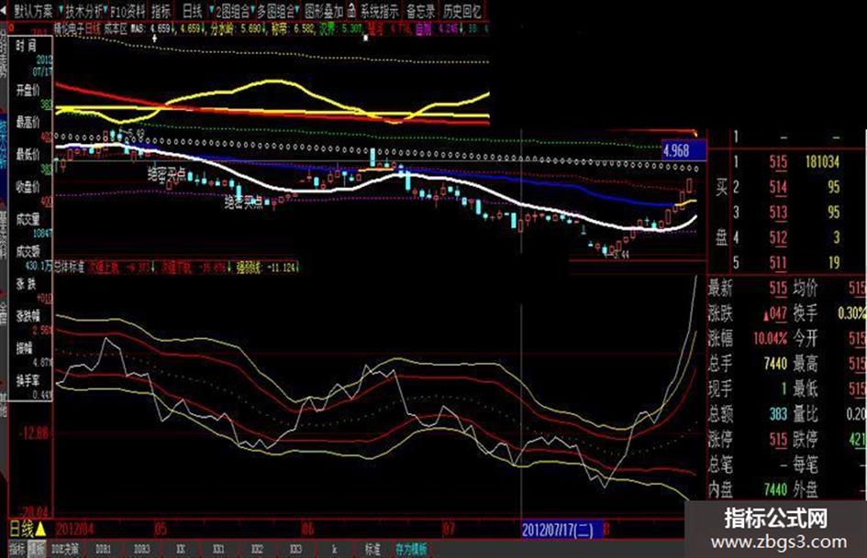Open the 默认方案 menu
The image size is (867, 558).
[x=33, y=10]
